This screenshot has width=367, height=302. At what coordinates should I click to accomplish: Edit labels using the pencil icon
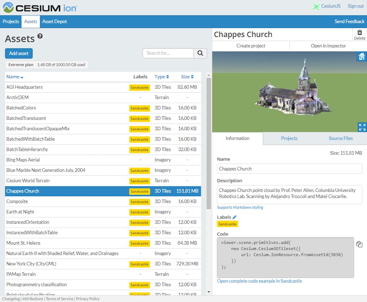[233, 217]
